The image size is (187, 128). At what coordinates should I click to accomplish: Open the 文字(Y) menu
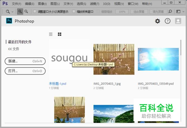(x=68, y=4)
